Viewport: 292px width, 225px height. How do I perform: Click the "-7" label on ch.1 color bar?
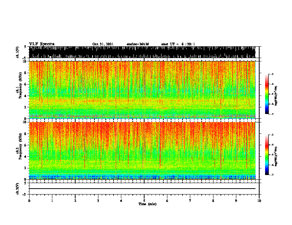coord(272,114)
